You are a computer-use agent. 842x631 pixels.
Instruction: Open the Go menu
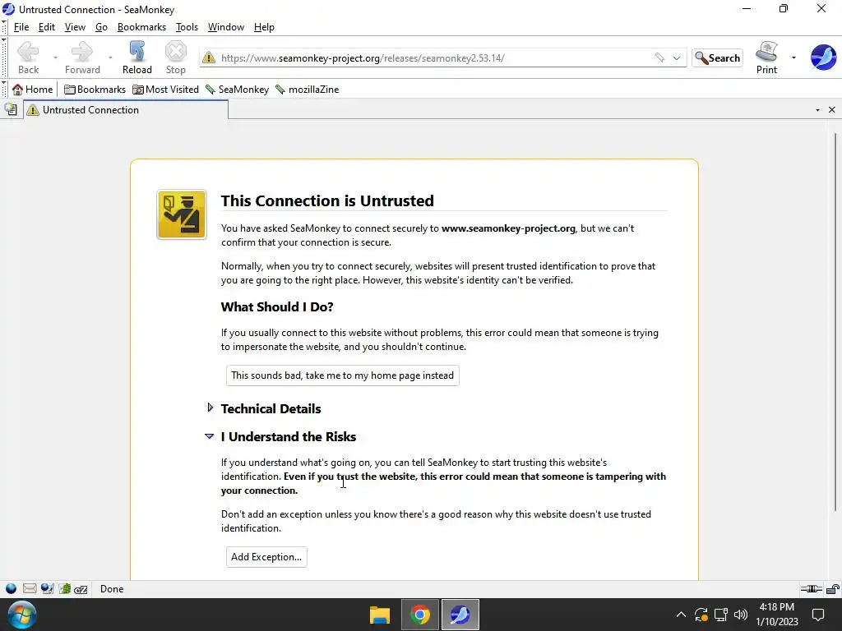tap(101, 27)
